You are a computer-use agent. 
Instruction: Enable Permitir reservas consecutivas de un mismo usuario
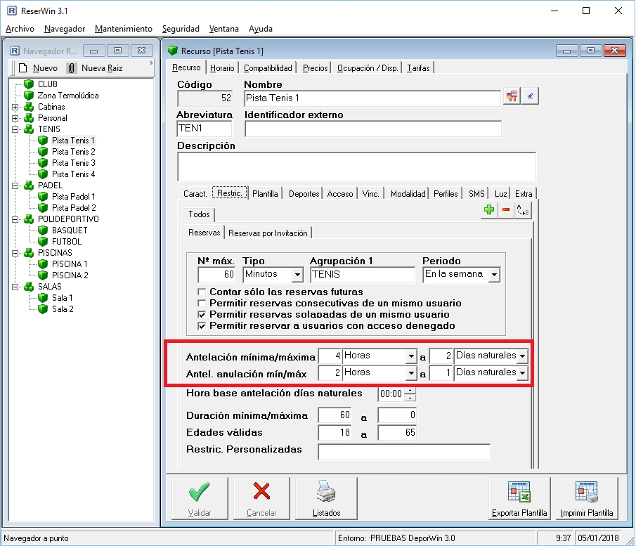click(x=202, y=303)
